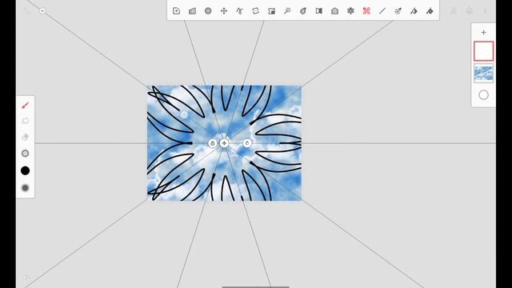
Task: Select the faded lasso selection tool
Action: click(25, 121)
